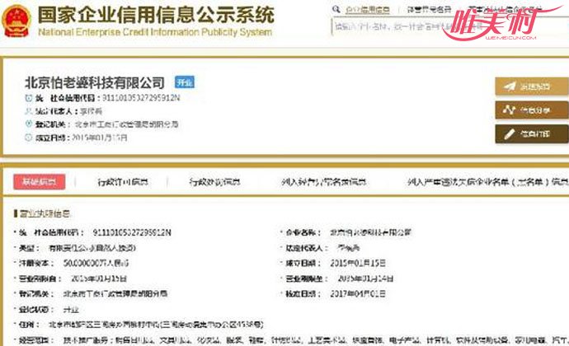Click the license 成立日期 2015年01月15日 value
The image size is (569, 346).
358,263
